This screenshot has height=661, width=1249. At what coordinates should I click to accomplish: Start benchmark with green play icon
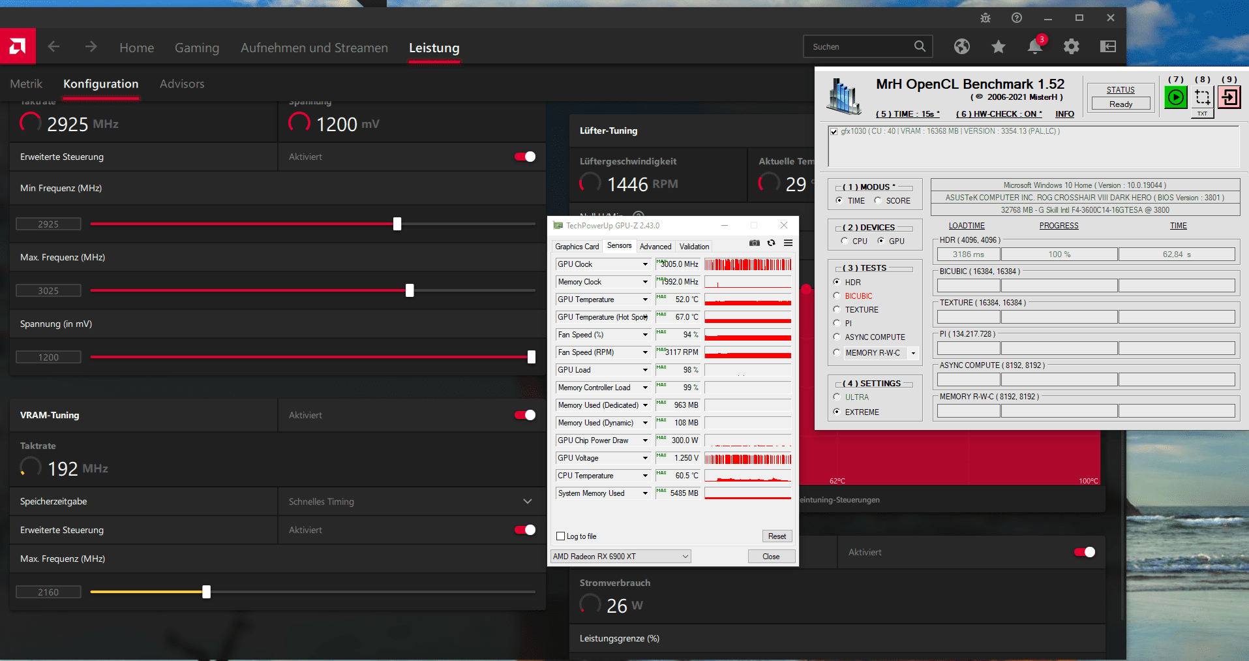point(1176,98)
